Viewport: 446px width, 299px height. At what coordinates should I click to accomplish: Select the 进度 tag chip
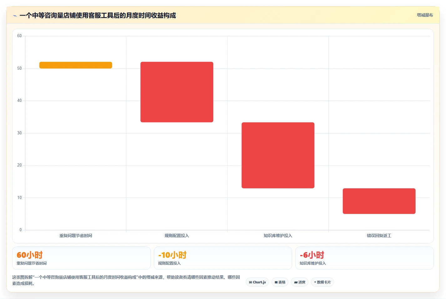300,282
